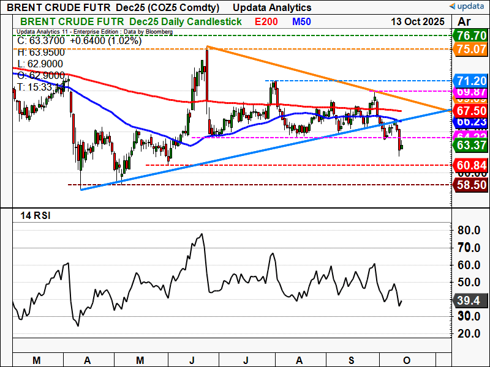The image size is (490, 367).
Task: Click the 80.0 level on RSI axis
Action: 470,231
